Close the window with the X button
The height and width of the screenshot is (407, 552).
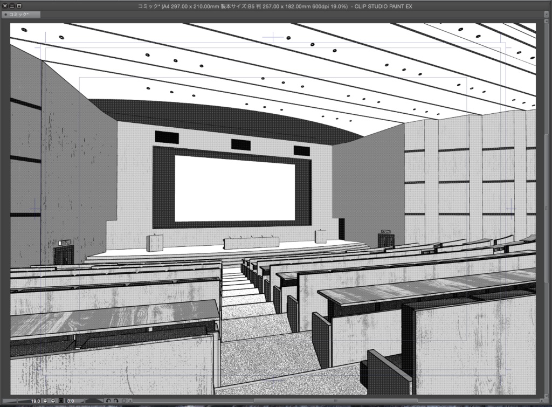5,6
